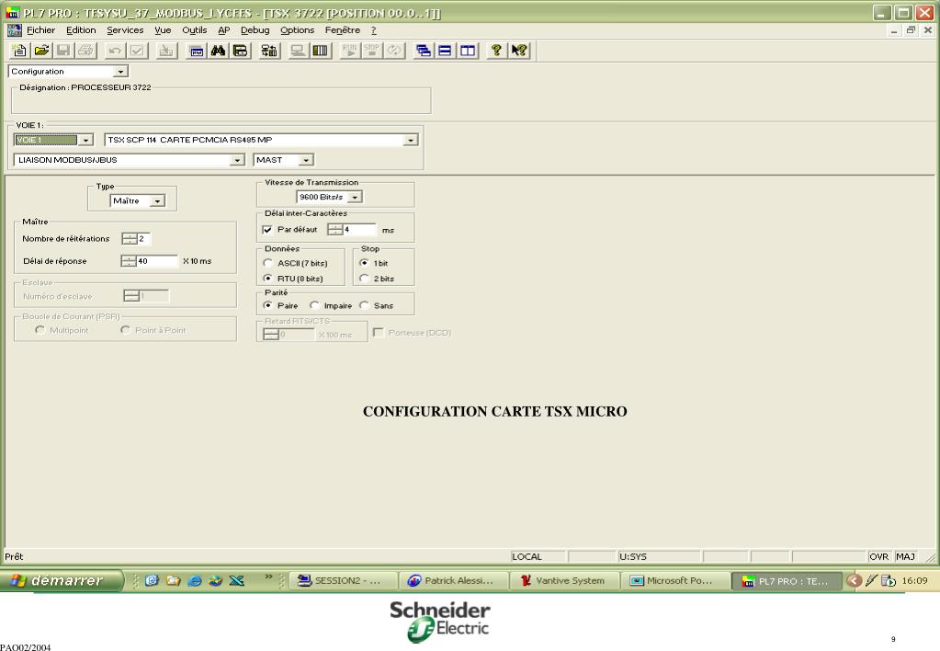Click the What's This pointer help icon
This screenshot has width=940, height=651.
tap(518, 51)
